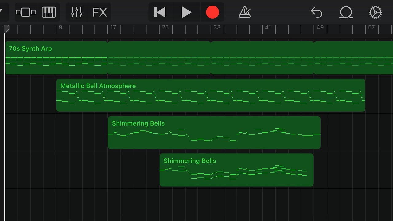Open the browser dropdown arrow
Viewport: 393px width, 221px height.
click(x=1, y=12)
